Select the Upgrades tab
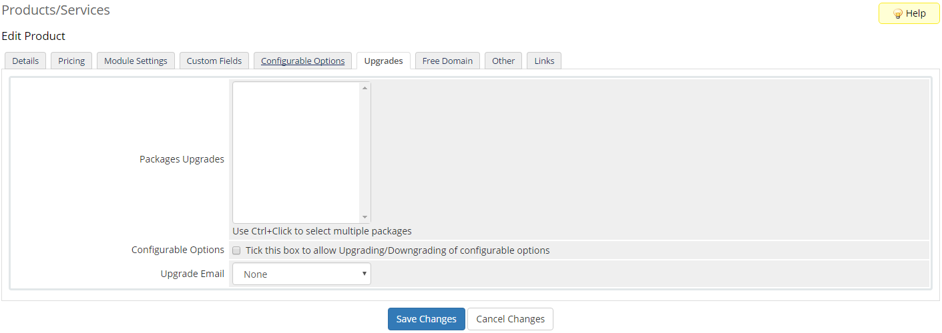 coord(383,61)
